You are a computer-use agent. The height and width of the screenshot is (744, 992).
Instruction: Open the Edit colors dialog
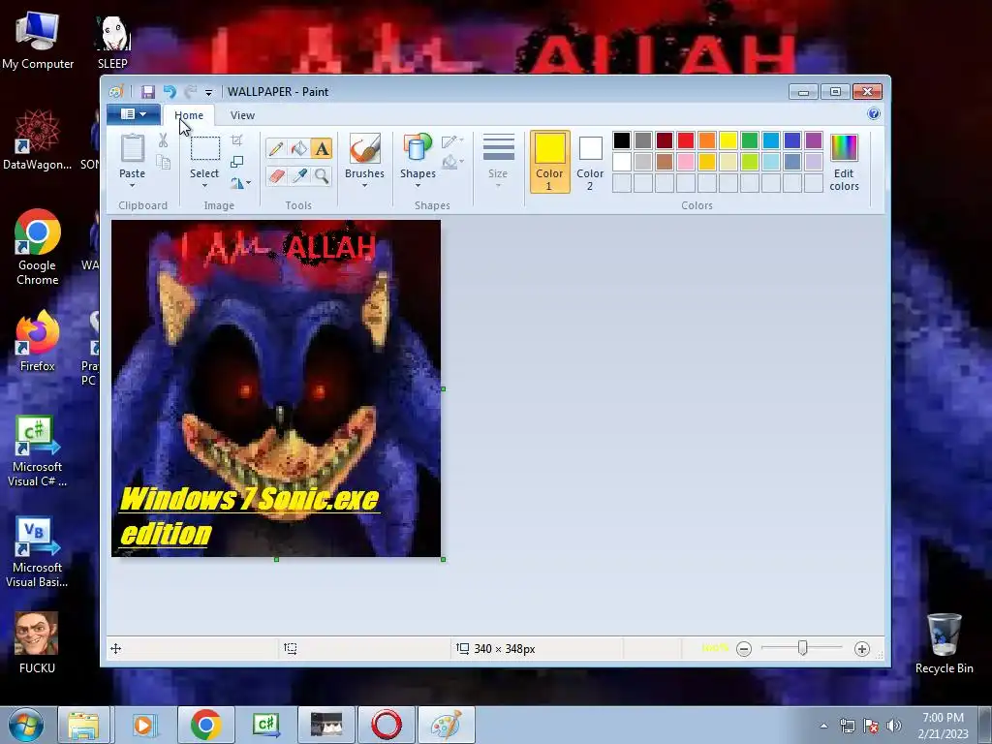[x=844, y=162]
